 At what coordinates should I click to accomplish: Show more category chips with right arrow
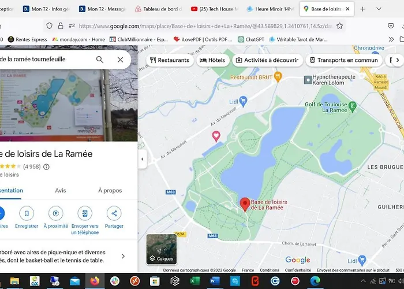pos(398,60)
